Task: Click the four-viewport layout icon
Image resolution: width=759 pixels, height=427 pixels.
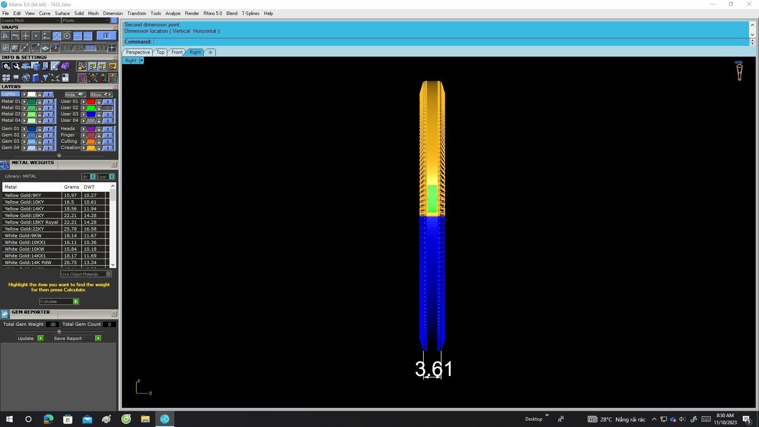Action: point(6,78)
